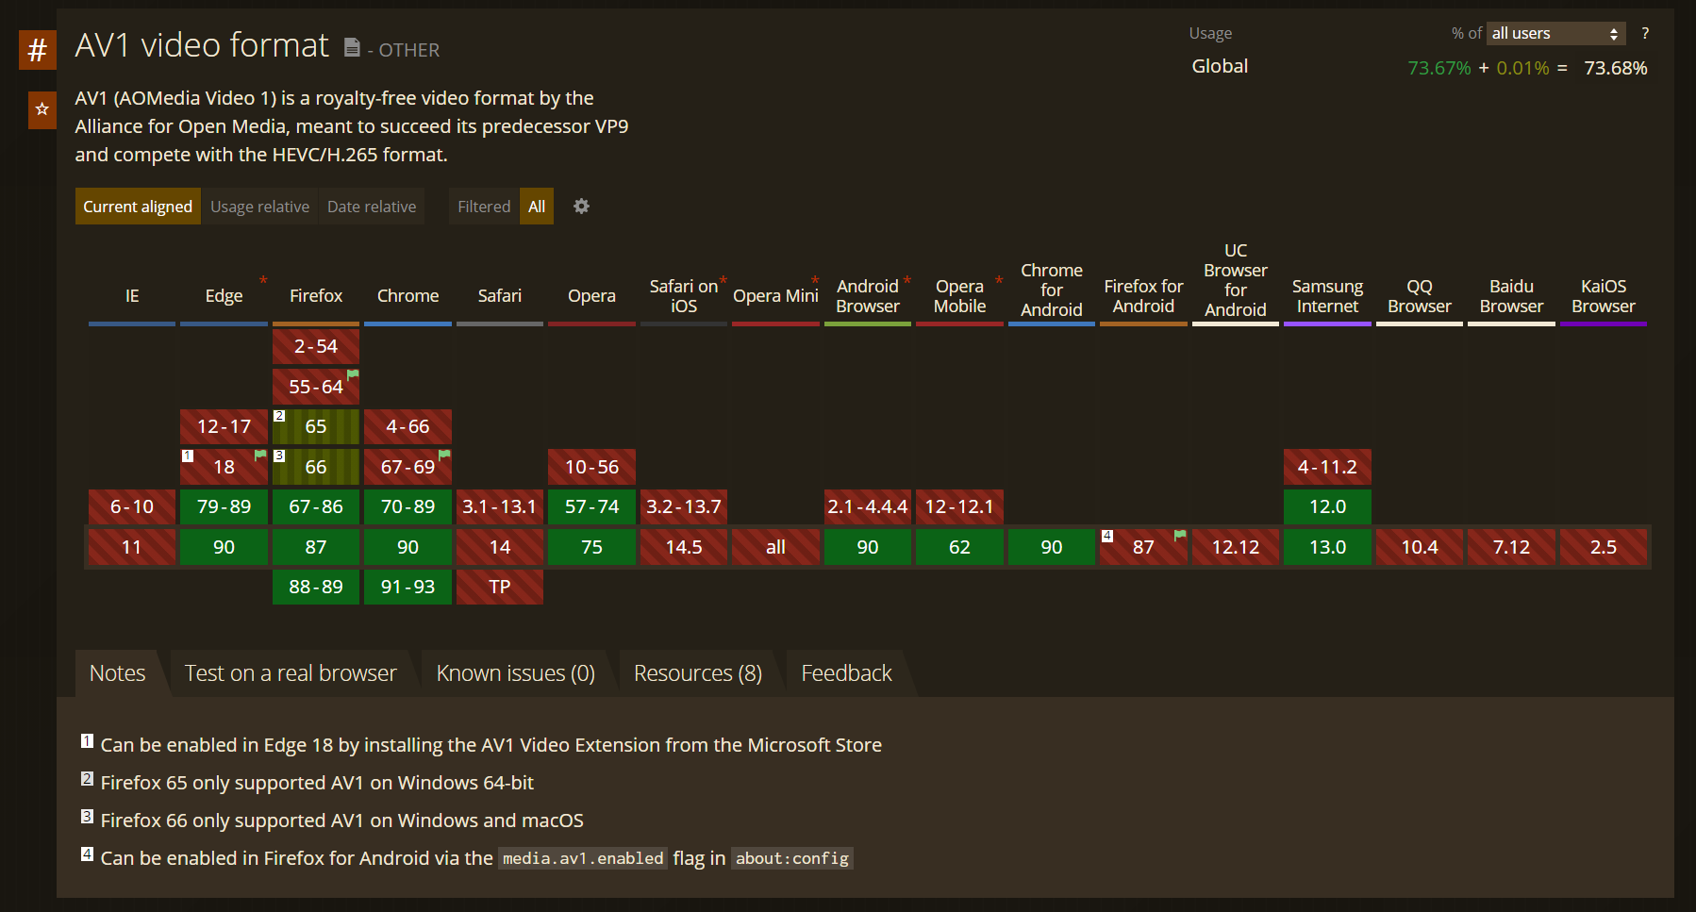Select the IE 6-10 cell
Screen dimensions: 1696x912
[x=132, y=506]
